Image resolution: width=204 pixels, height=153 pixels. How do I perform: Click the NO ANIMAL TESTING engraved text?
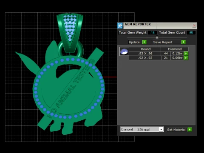[x=71, y=88]
